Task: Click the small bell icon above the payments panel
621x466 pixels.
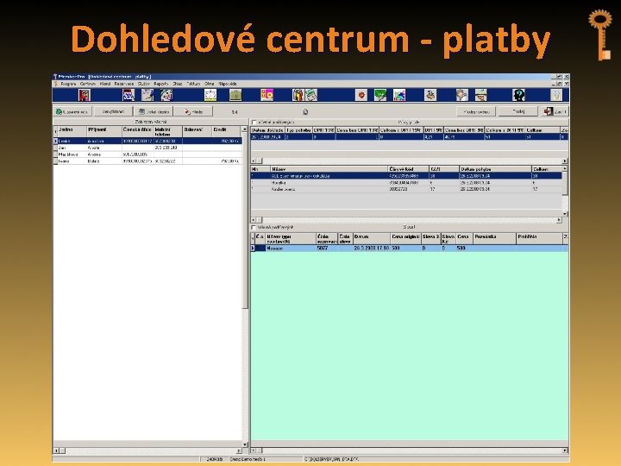Action: tap(305, 112)
